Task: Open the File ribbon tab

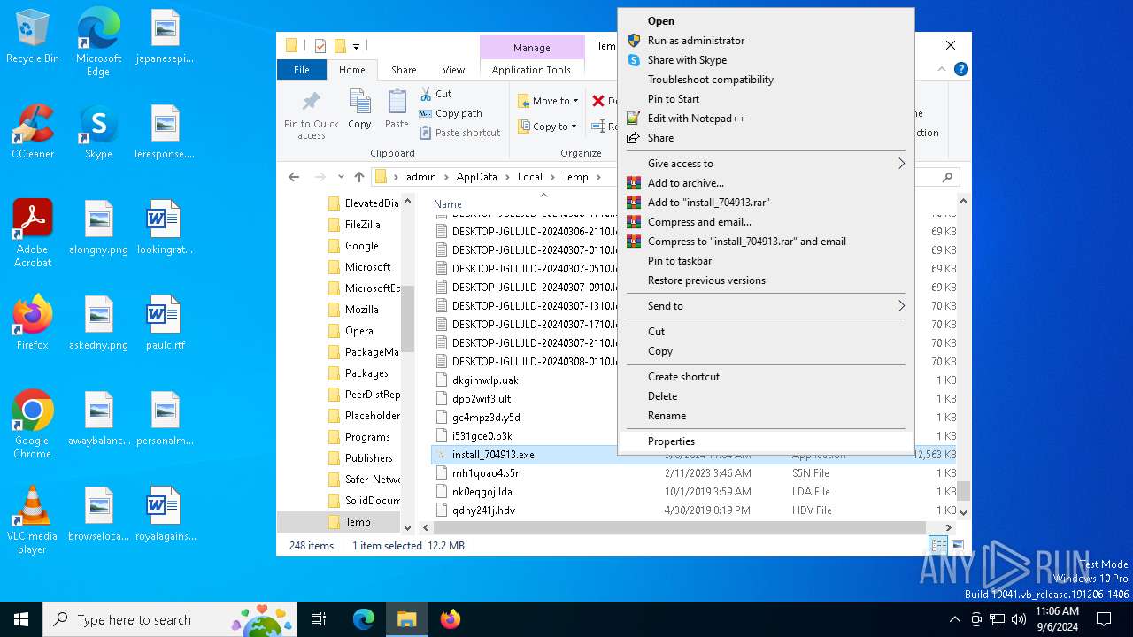Action: pyautogui.click(x=302, y=70)
